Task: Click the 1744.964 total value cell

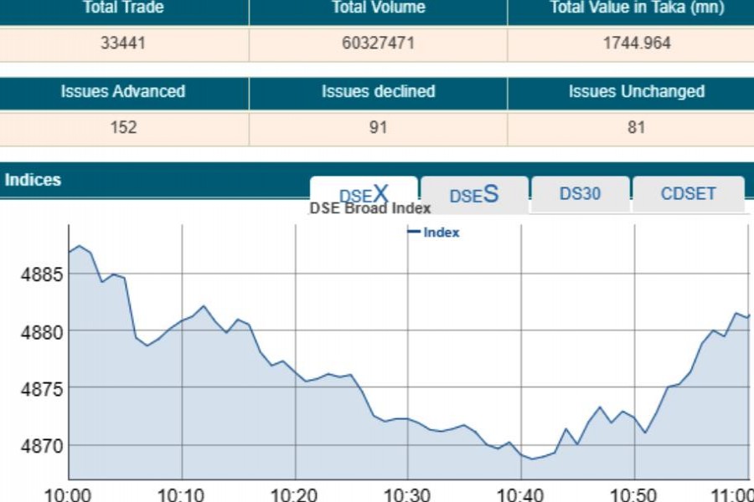Action: tap(637, 44)
